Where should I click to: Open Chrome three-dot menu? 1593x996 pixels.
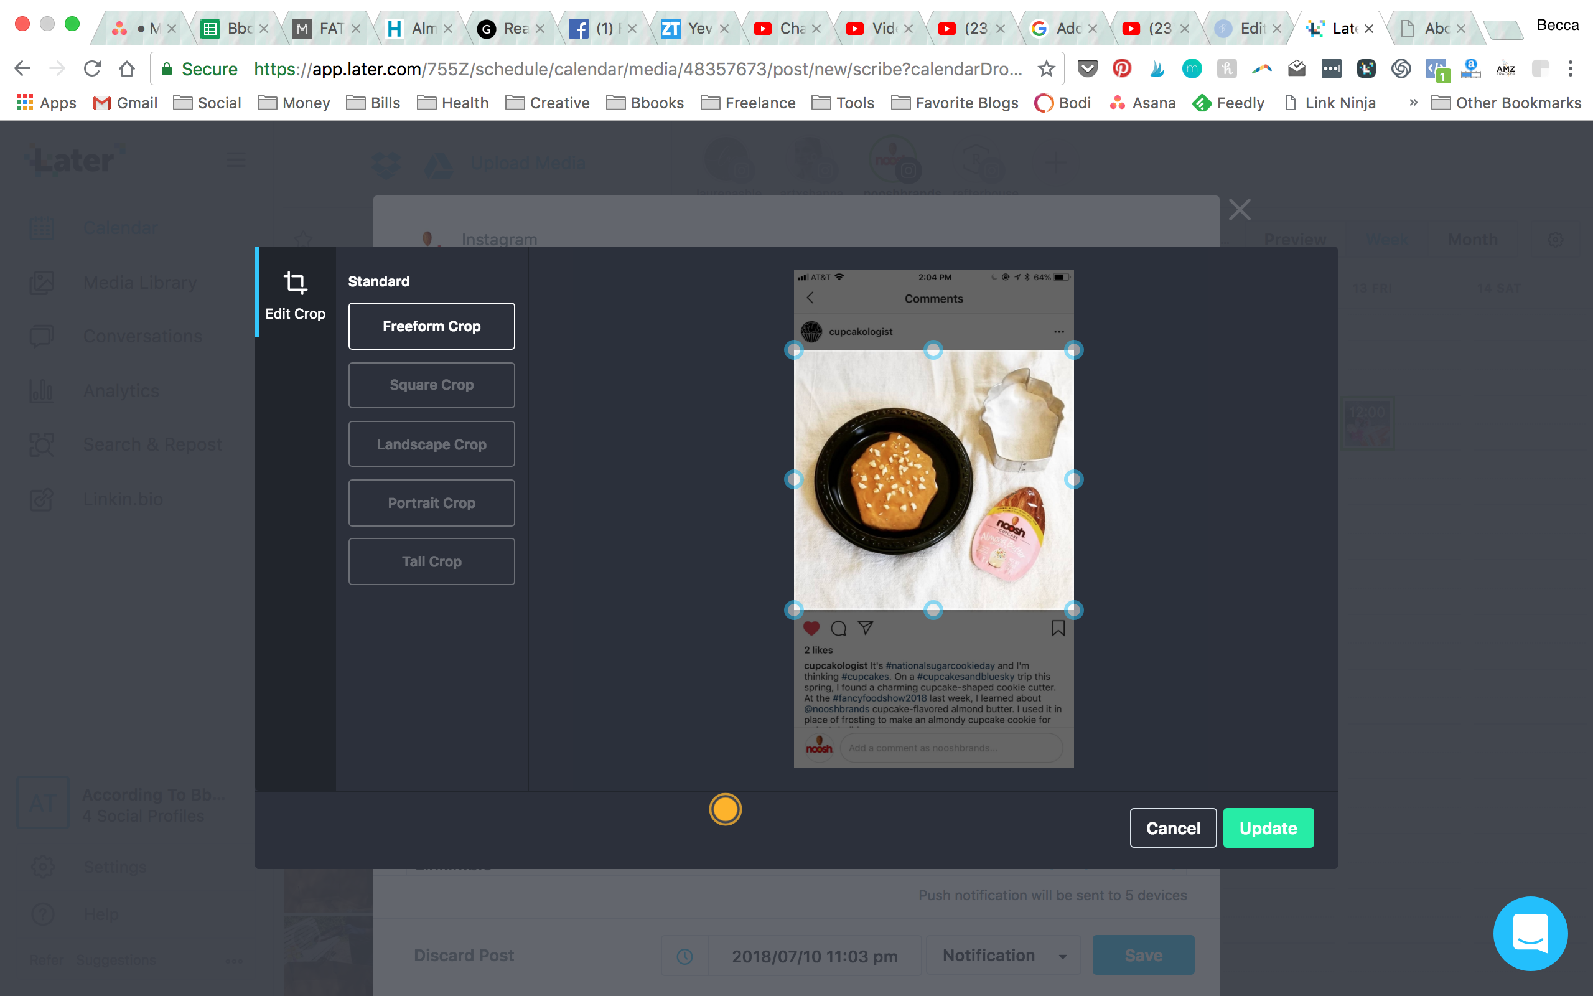[1571, 68]
